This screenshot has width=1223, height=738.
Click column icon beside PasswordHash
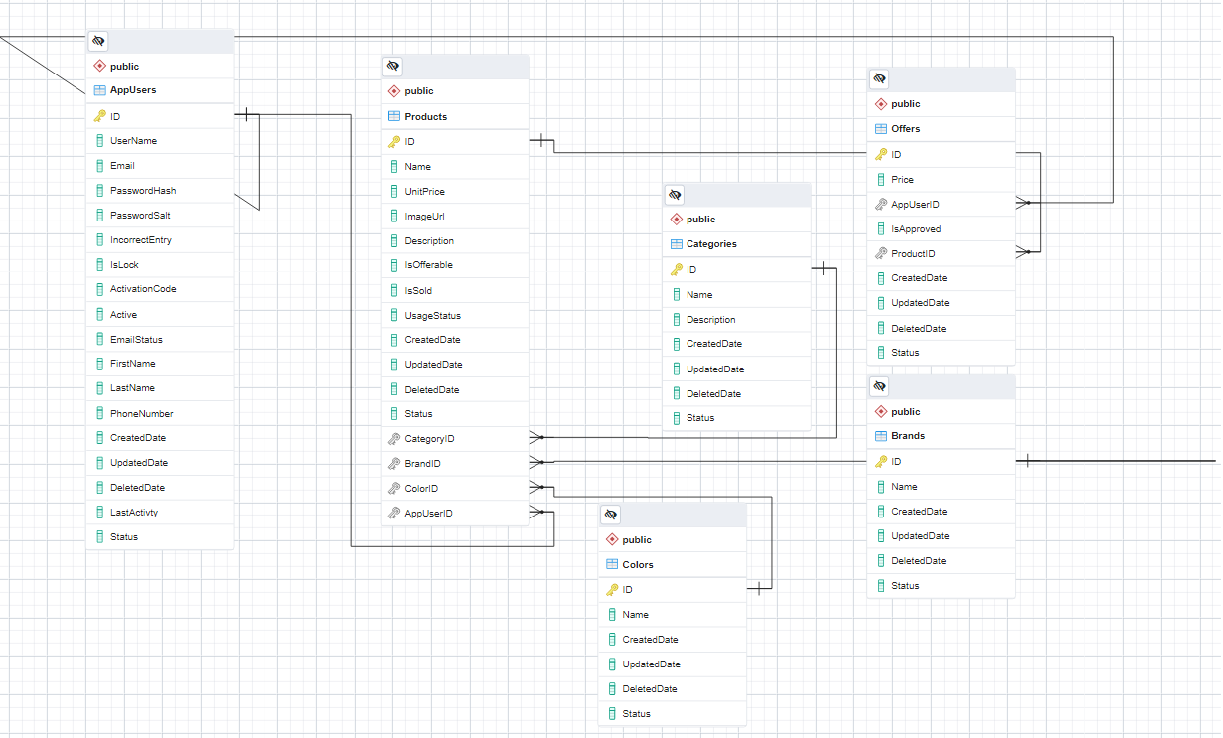point(99,190)
